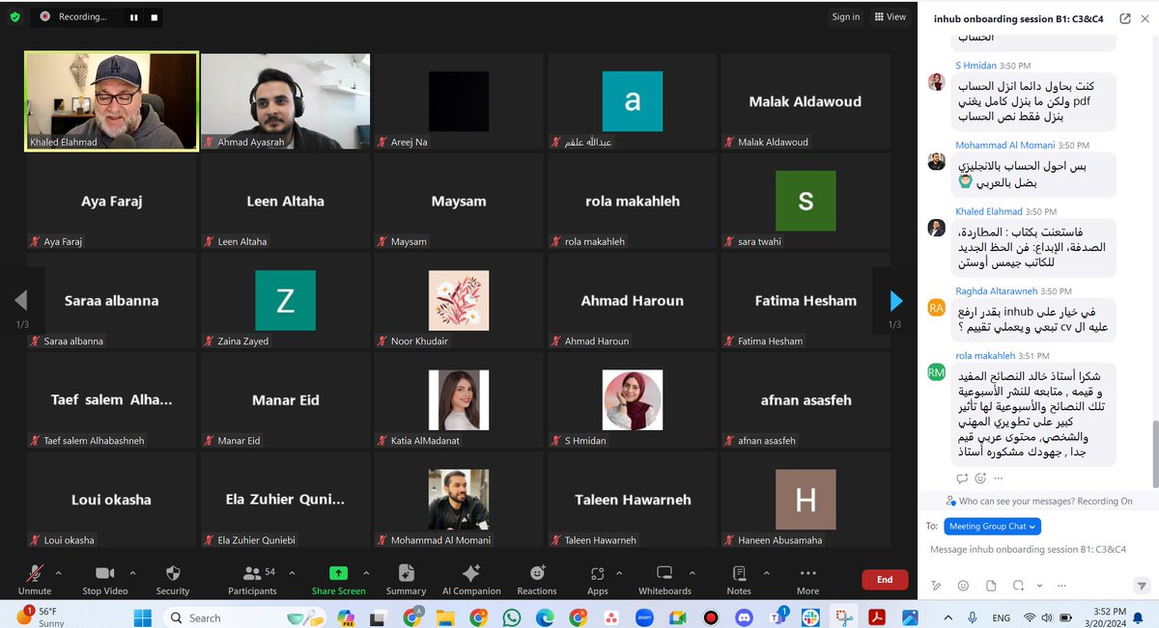Expand audio options next to Unmute
Screen dimensions: 1159x628
pos(59,572)
